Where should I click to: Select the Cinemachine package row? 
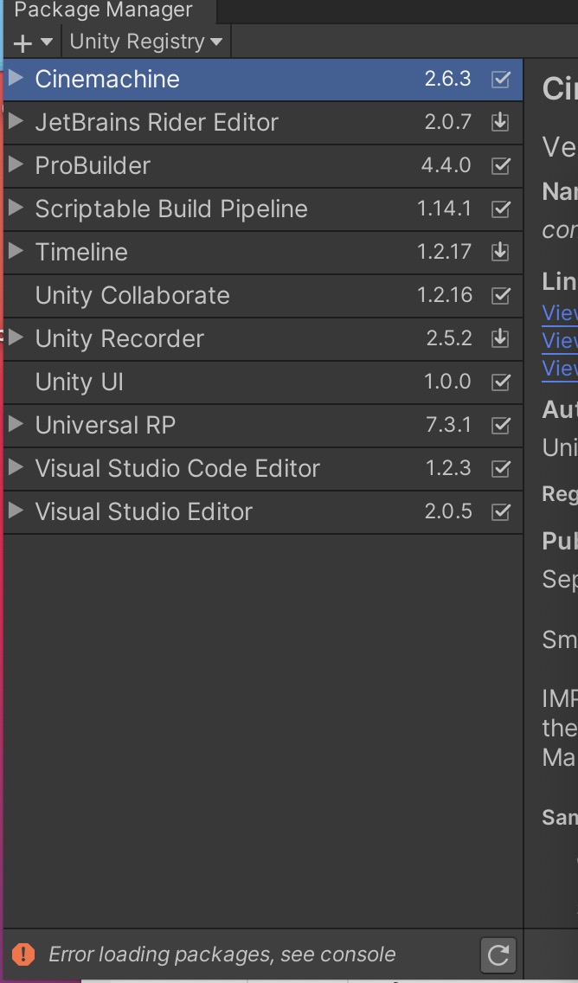pyautogui.click(x=263, y=79)
